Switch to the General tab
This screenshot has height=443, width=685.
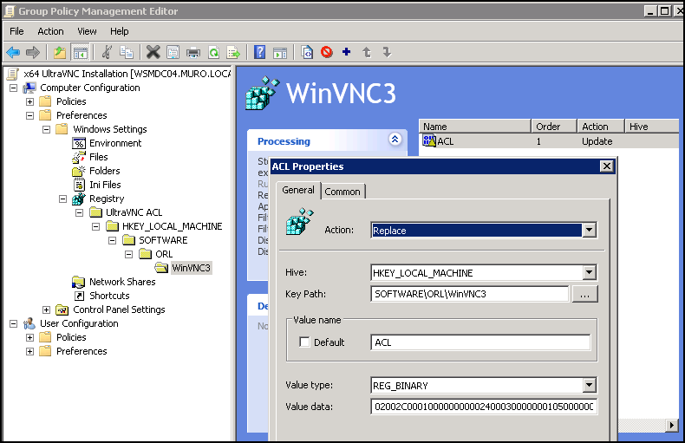pyautogui.click(x=298, y=190)
